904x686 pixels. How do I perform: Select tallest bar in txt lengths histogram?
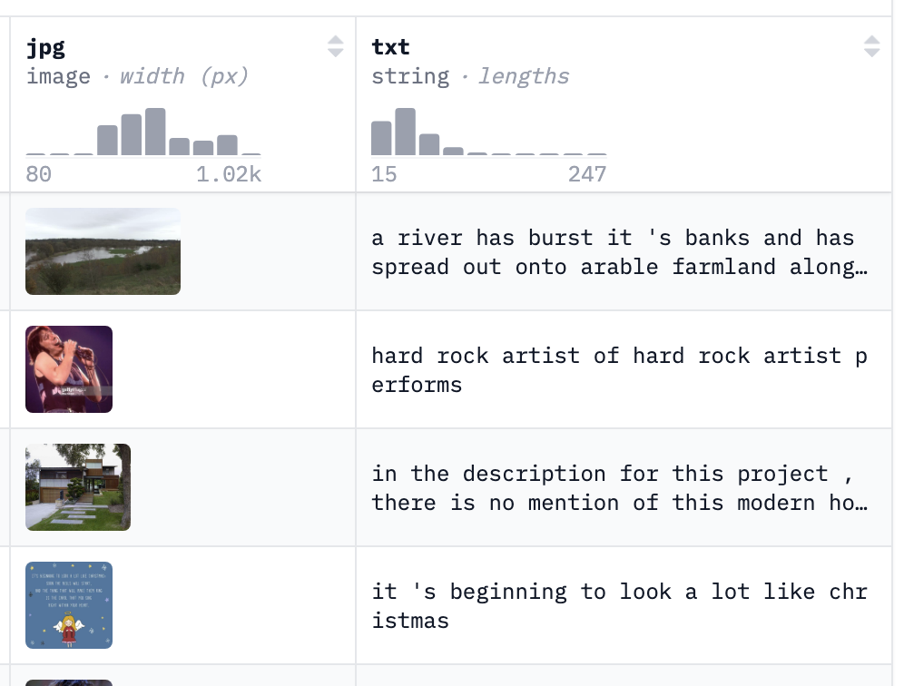point(405,132)
